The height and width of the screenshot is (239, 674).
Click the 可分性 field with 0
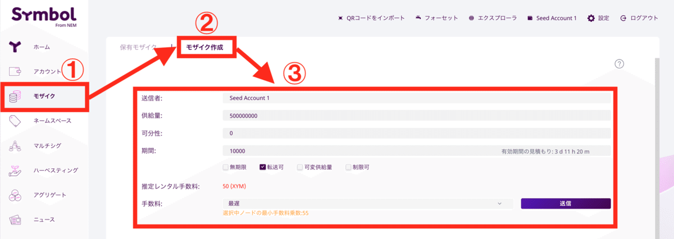pos(416,134)
